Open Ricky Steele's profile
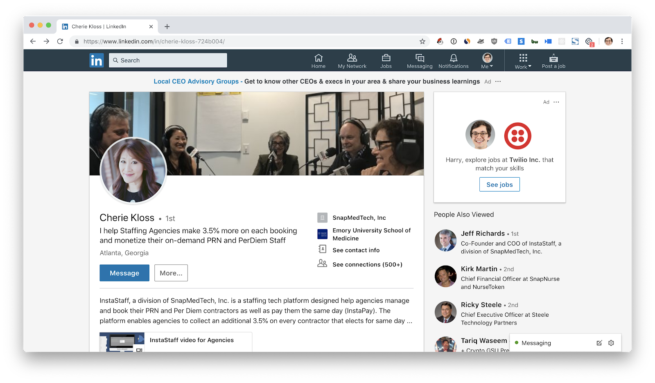The image size is (655, 383). click(x=481, y=305)
